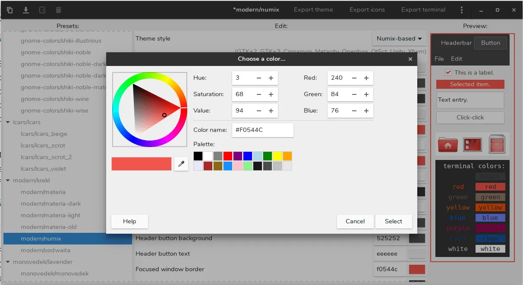
Task: Click the save/download preset icon
Action: [26, 9]
